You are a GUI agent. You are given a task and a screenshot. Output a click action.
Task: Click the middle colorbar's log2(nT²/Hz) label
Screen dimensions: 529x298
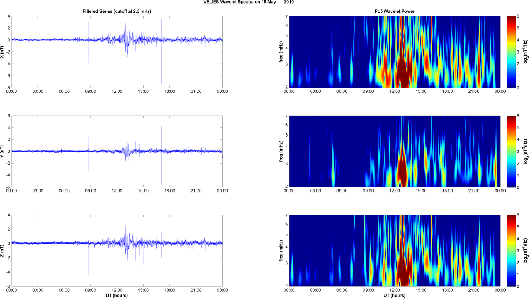pos(526,151)
